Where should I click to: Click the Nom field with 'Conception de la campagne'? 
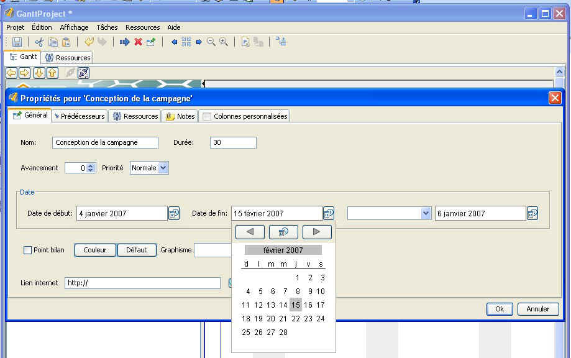pyautogui.click(x=105, y=143)
